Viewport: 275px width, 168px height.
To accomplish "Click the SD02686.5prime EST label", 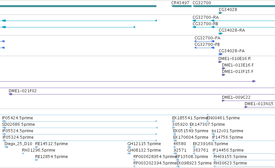I will click(18, 124).
